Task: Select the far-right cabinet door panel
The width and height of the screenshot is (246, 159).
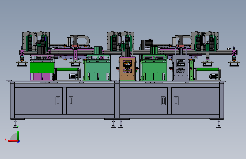Action: pos(196,101)
